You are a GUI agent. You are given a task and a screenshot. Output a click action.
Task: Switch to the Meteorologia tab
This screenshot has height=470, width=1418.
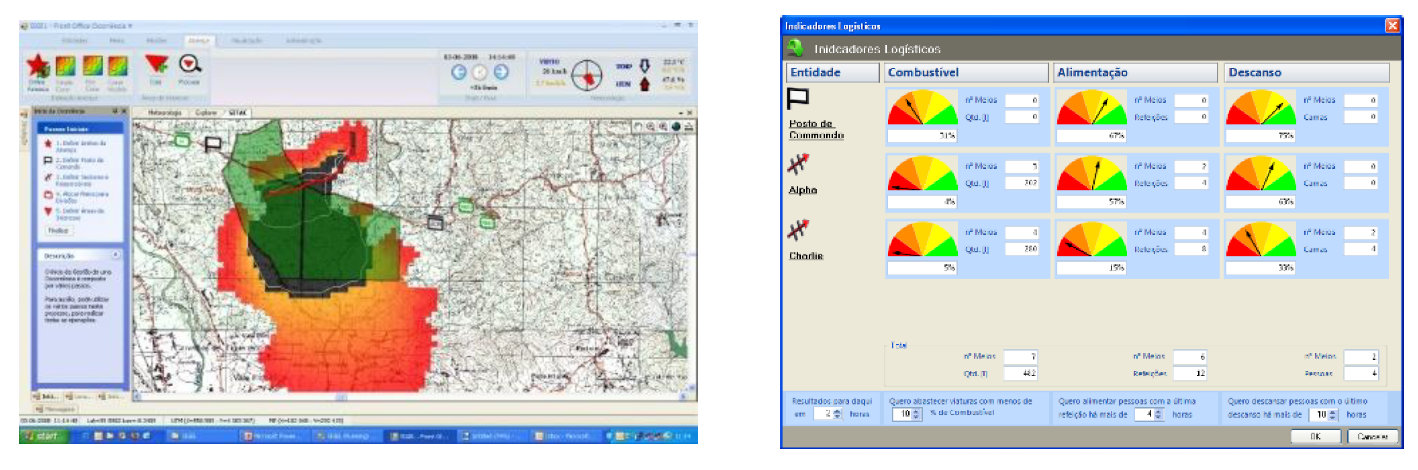click(164, 113)
